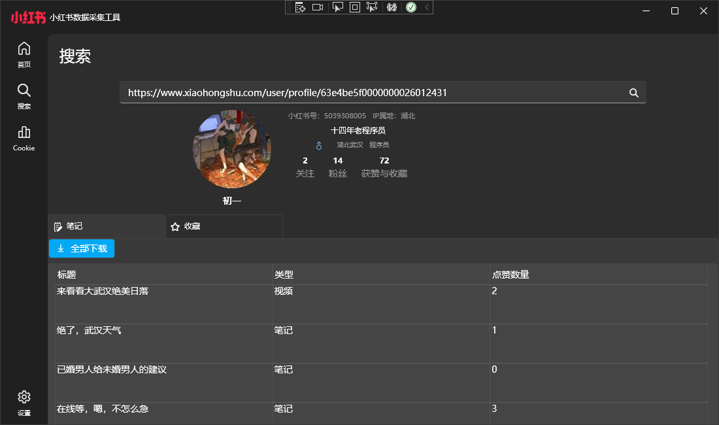Select row titled 已婚男人给未婚男人的建议

click(381, 382)
